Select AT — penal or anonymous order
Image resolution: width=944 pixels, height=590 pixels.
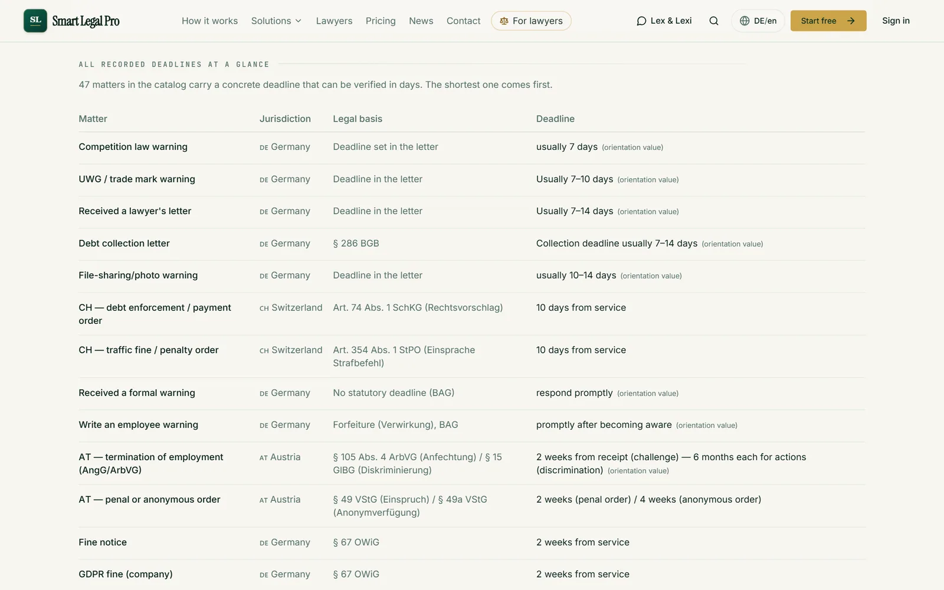coord(149,500)
